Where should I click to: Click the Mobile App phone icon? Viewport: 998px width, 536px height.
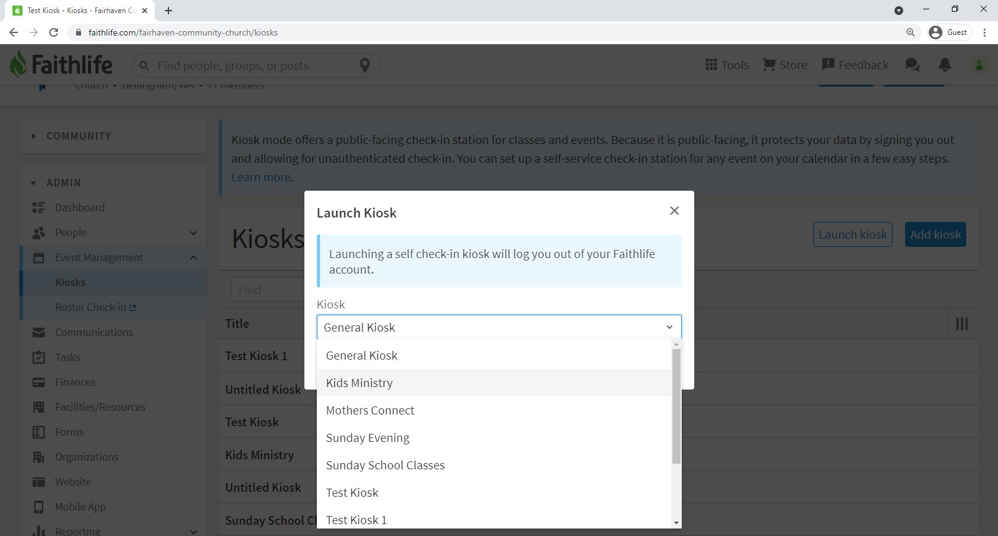39,507
